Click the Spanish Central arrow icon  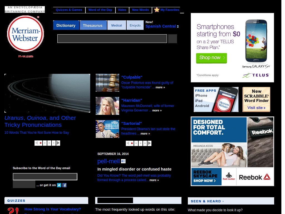pos(178,26)
